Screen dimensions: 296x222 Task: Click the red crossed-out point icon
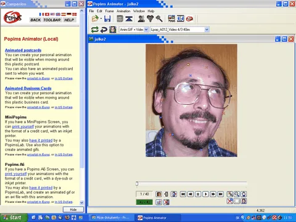pos(230,201)
